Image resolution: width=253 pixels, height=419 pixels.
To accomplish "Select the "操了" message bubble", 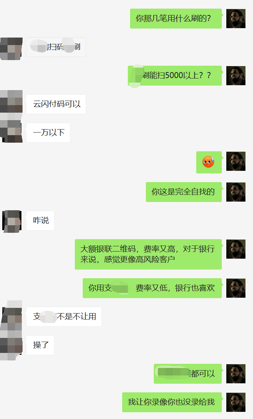I will coord(40,345).
